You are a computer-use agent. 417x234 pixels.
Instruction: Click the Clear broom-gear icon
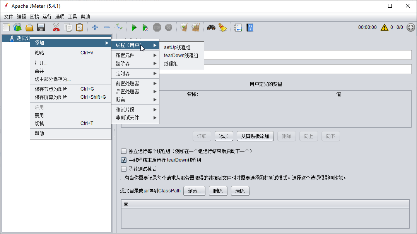184,27
